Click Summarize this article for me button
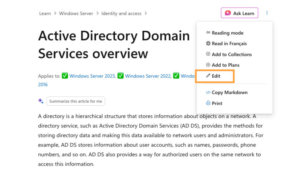 76,101
